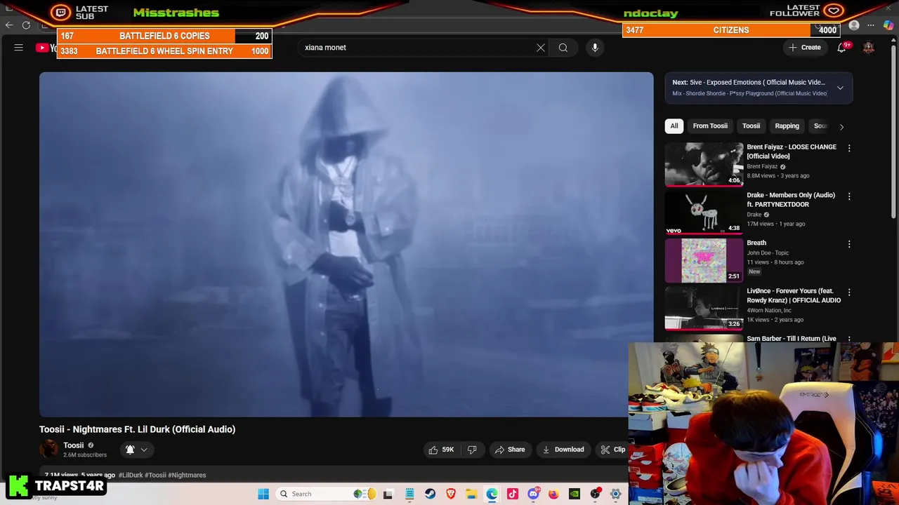The height and width of the screenshot is (505, 899).
Task: Go back with the browser back arrow
Action: click(9, 25)
